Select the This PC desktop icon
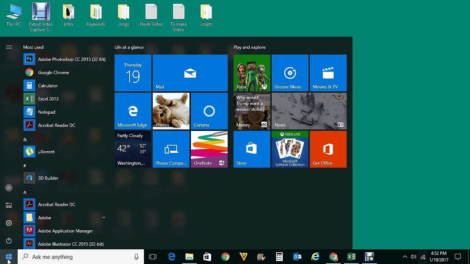The width and height of the screenshot is (470, 264). click(x=14, y=15)
